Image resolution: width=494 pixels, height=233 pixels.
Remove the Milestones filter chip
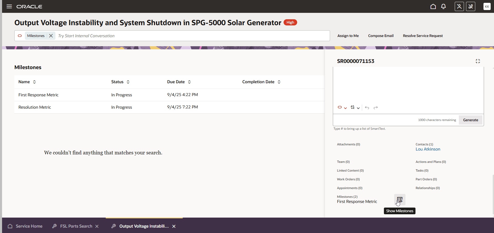click(51, 36)
